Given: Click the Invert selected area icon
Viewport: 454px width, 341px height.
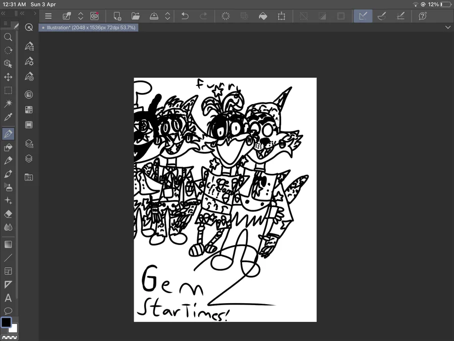Looking at the screenshot, I should click(x=322, y=16).
